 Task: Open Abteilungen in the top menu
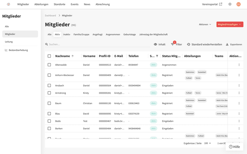click(41, 4)
